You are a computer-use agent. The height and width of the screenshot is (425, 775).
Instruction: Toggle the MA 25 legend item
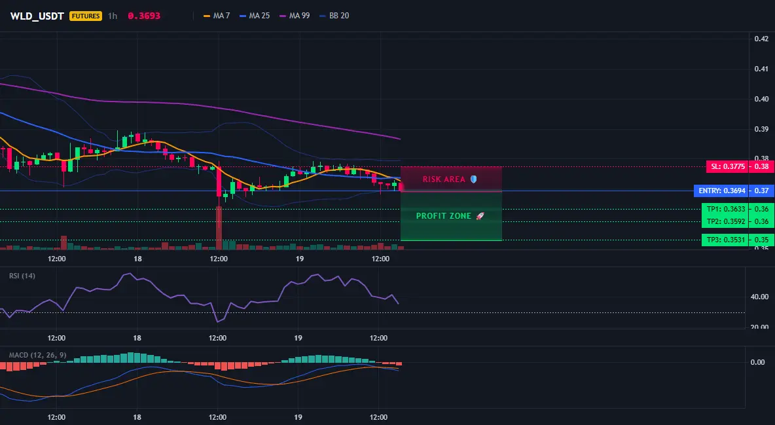point(255,16)
